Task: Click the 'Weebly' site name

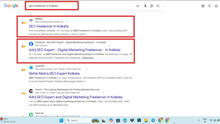Action: click(x=39, y=19)
